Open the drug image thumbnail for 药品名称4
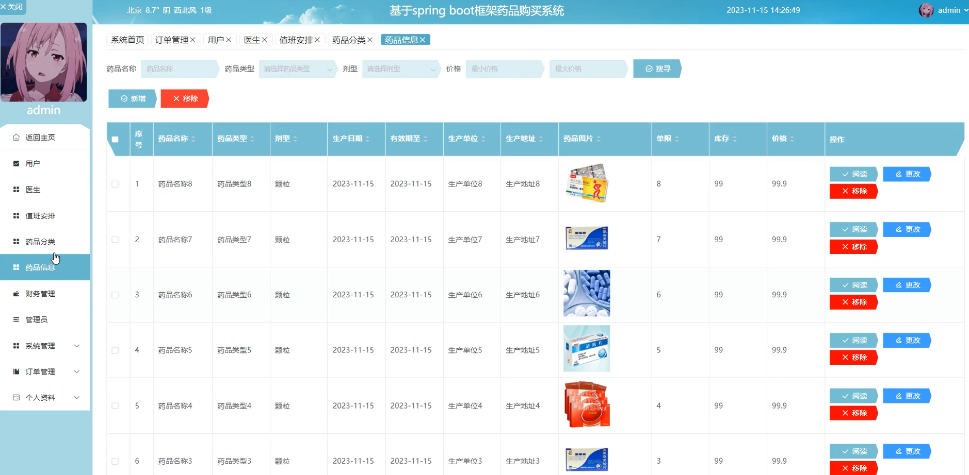 coord(587,404)
